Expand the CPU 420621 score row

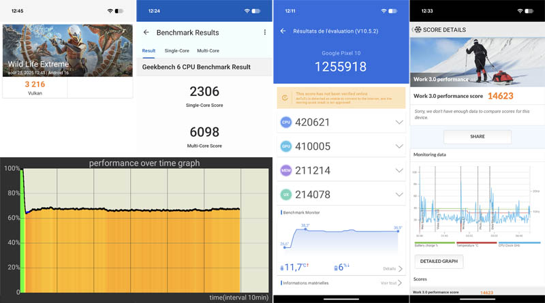399,123
